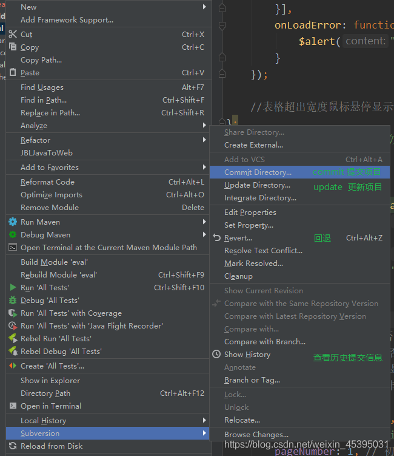Open Edit Properties from submenu
Screen dimensions: 394x456
(299, 213)
